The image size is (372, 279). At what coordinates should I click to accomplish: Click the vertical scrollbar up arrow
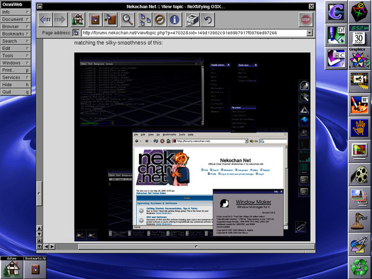(40, 228)
